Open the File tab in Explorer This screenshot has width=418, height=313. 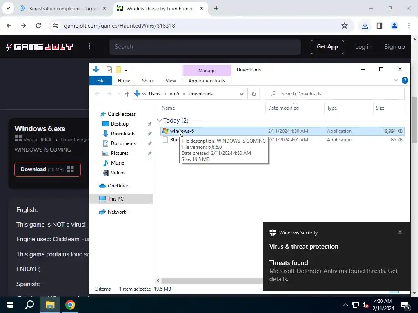point(101,81)
